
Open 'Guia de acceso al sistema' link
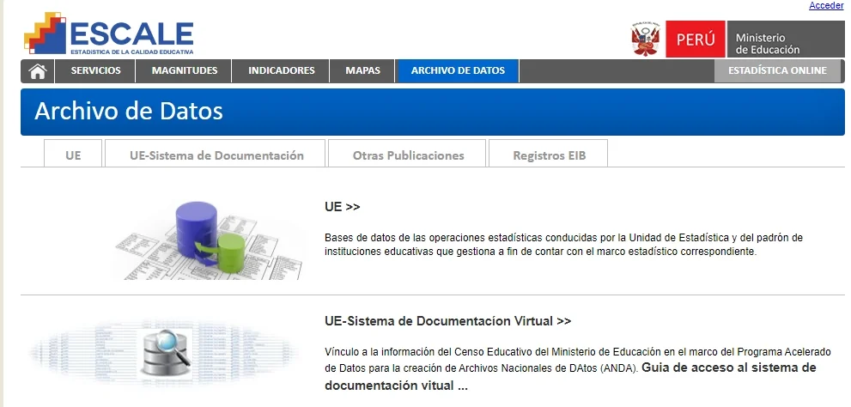[570, 377]
